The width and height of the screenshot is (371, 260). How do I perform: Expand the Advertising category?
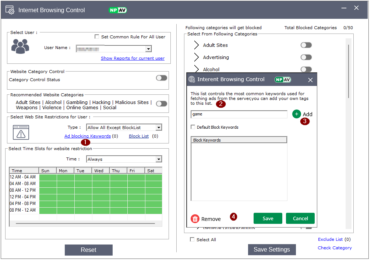click(x=197, y=58)
